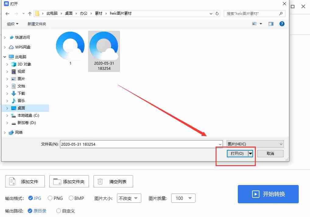Image resolution: width=310 pixels, height=217 pixels.
Task: Open the 图片 folder in sidebar
Action: point(21,79)
